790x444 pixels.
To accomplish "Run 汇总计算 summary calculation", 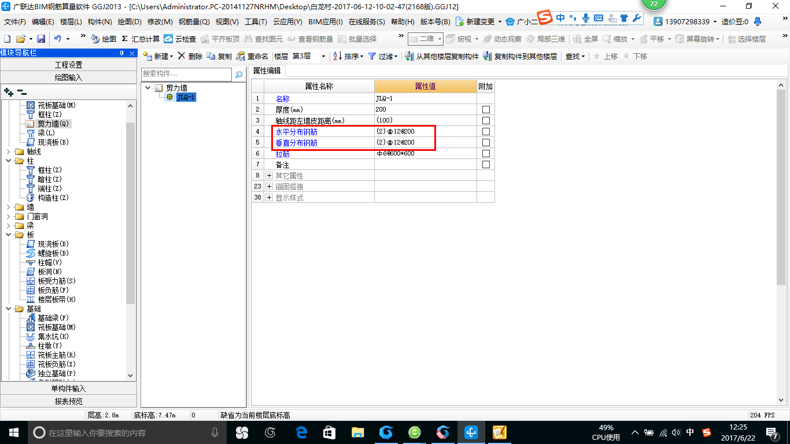I will click(x=141, y=39).
